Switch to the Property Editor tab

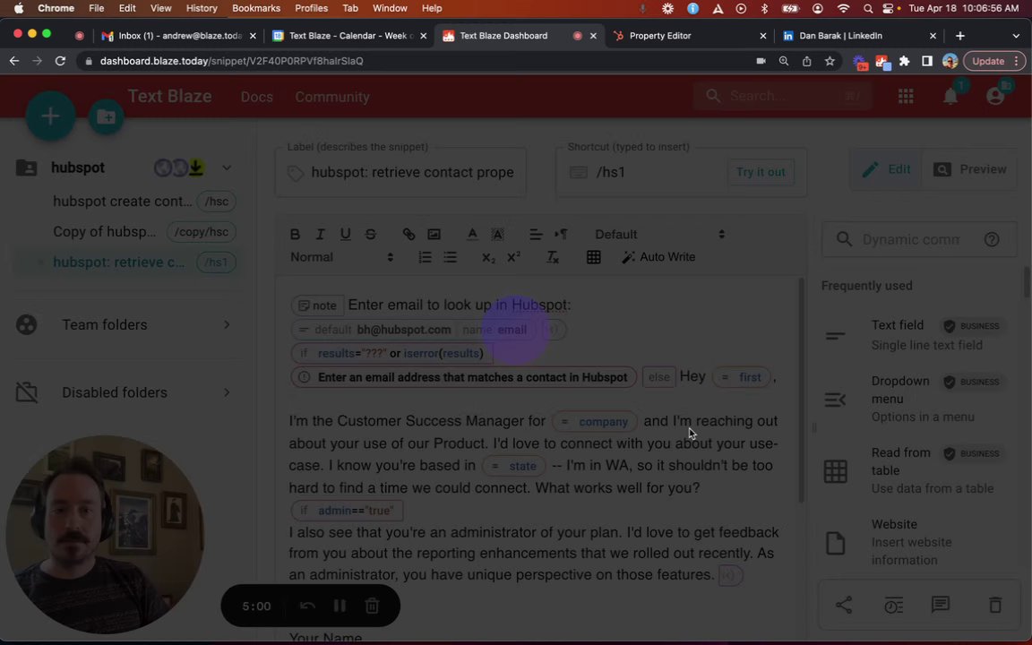click(x=689, y=36)
